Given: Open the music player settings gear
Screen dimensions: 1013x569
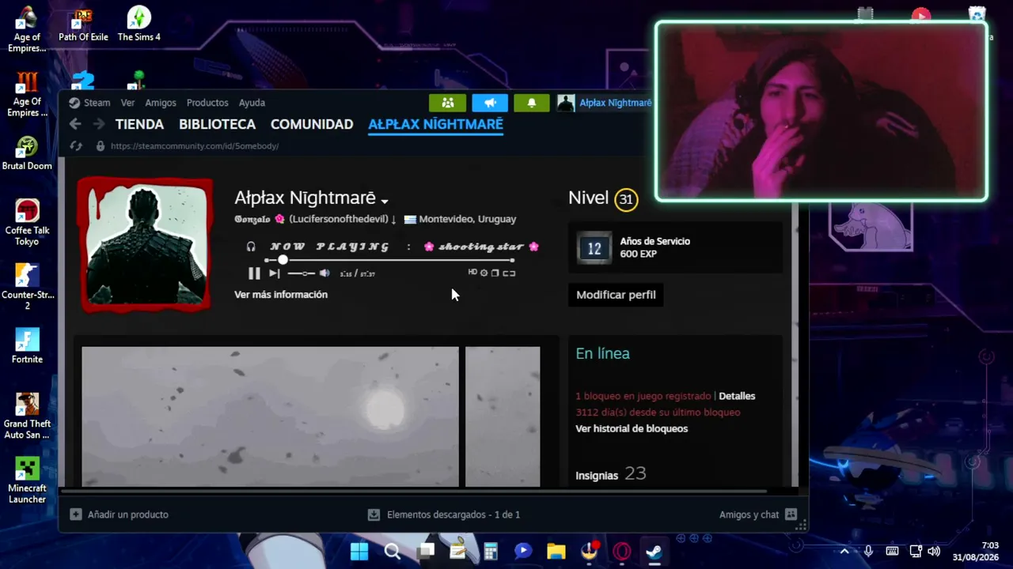Looking at the screenshot, I should [484, 273].
